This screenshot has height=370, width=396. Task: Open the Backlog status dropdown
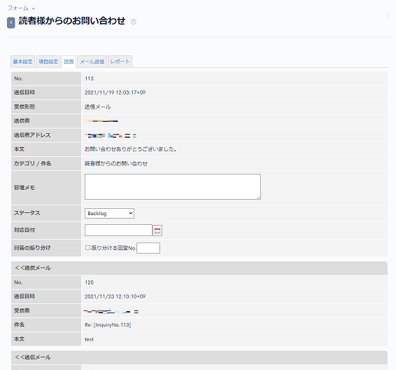[x=109, y=213]
